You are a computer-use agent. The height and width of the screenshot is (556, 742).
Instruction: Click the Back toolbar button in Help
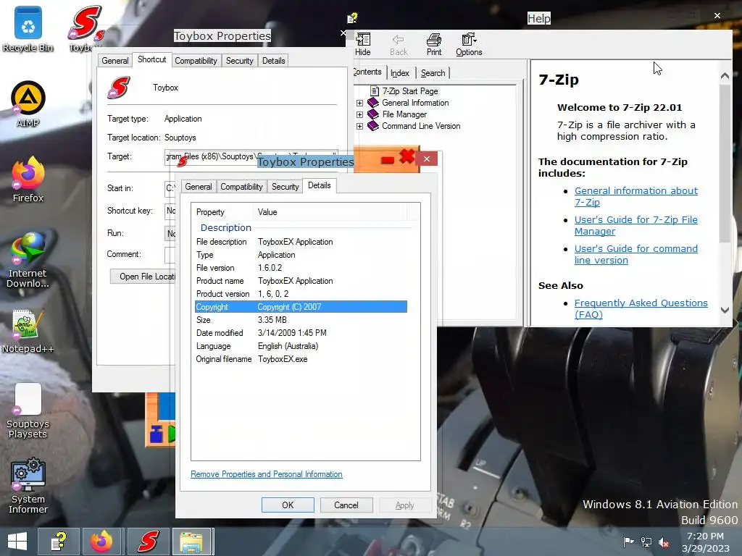coord(399,44)
